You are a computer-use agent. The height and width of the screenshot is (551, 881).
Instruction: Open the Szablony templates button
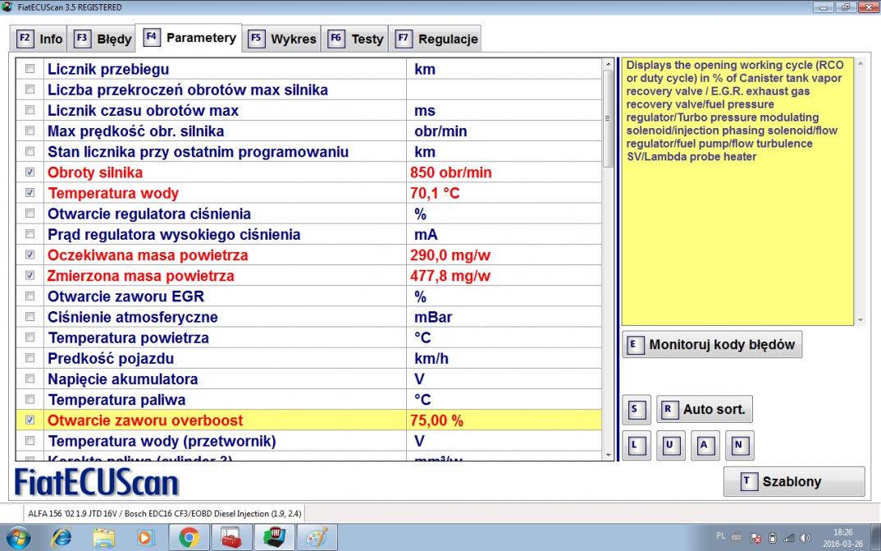tap(794, 481)
